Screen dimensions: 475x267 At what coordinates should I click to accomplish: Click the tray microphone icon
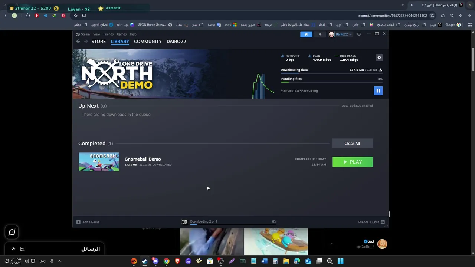(x=52, y=261)
